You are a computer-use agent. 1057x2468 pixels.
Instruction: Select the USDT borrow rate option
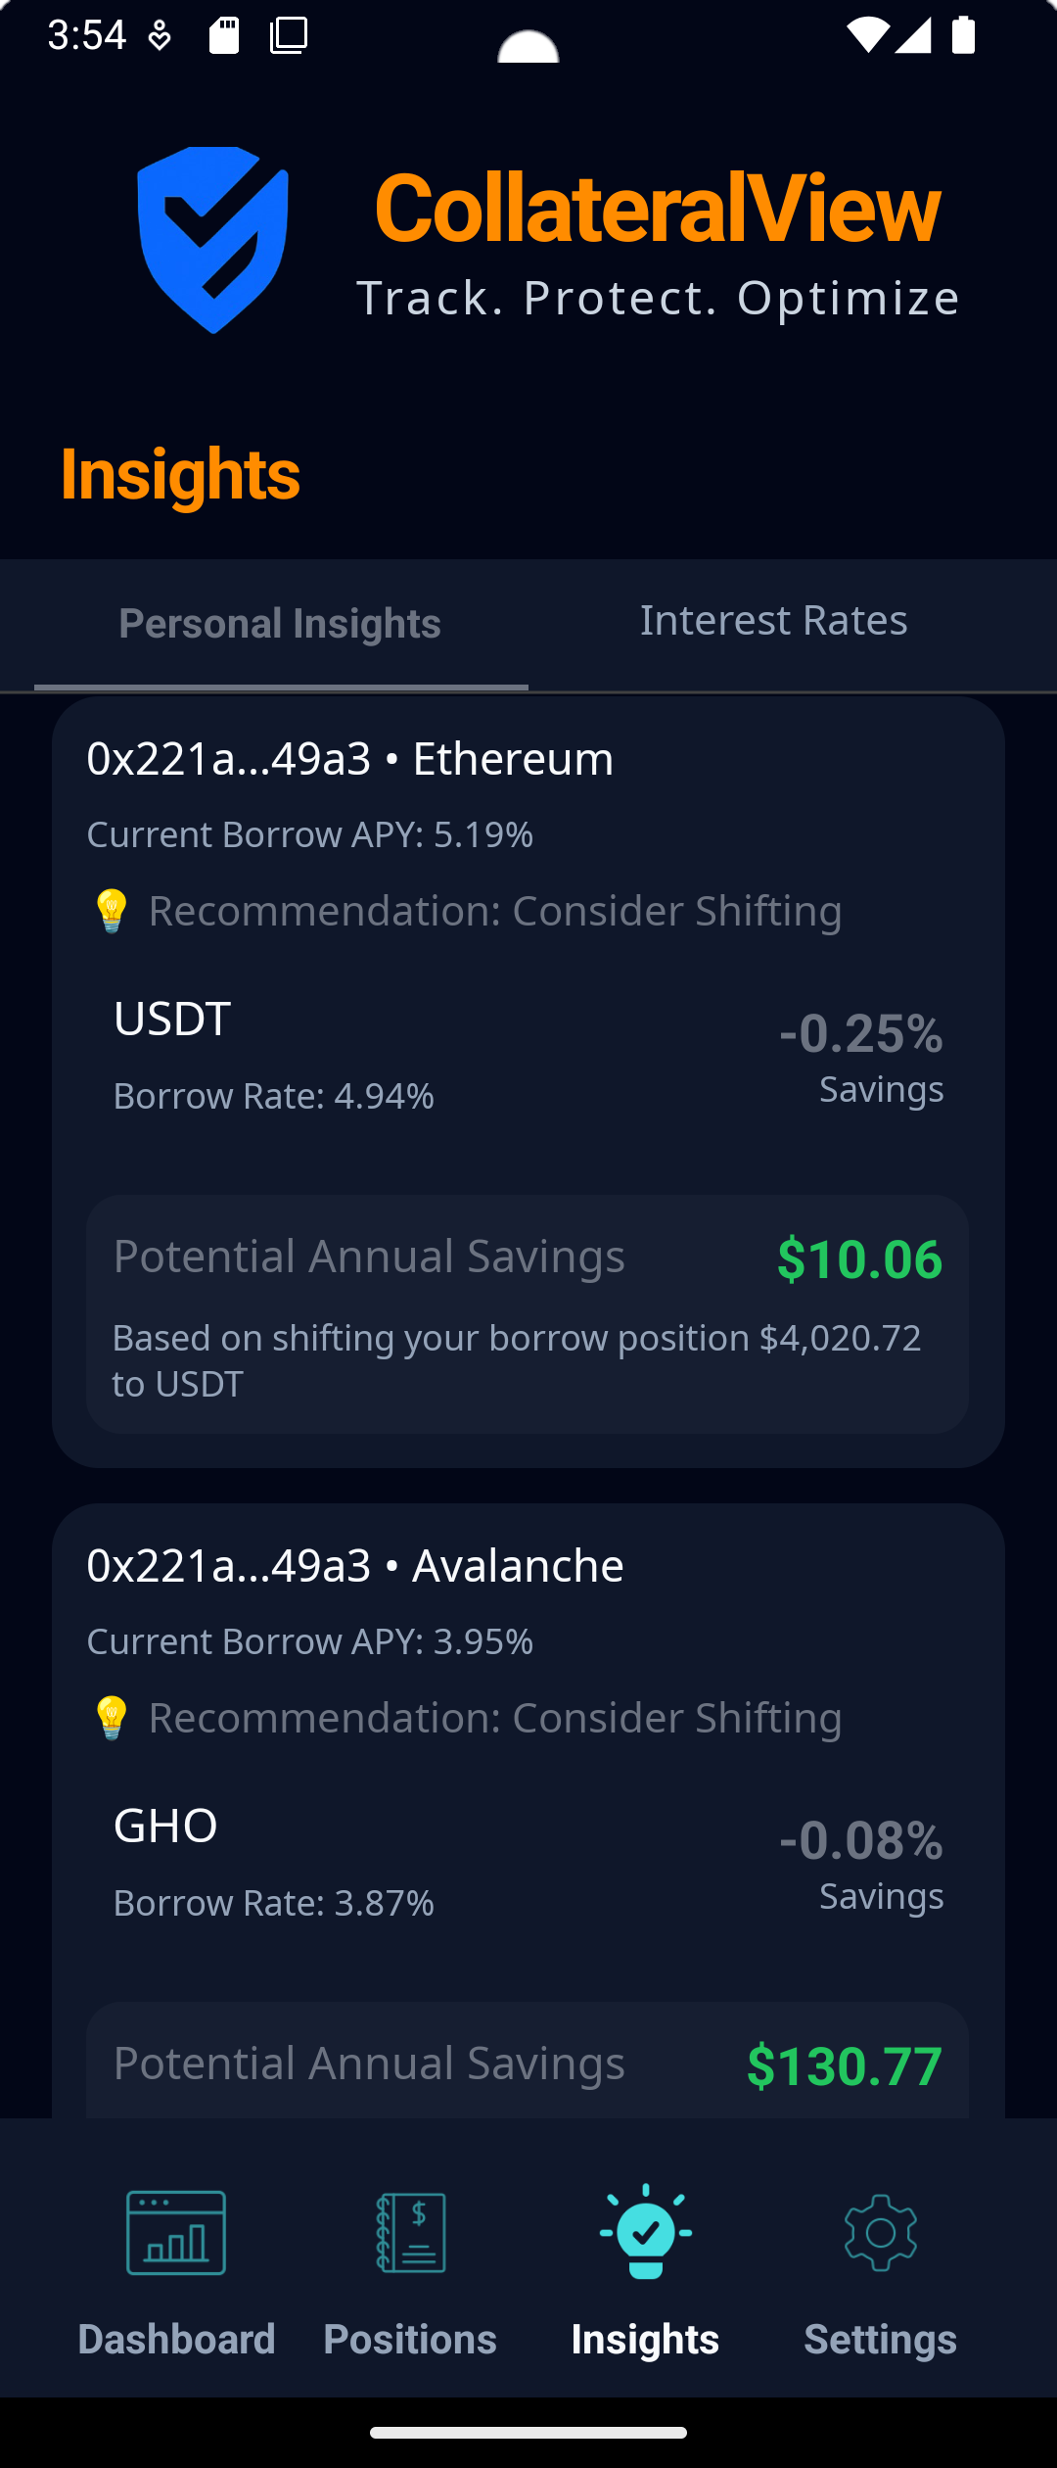[274, 1056]
